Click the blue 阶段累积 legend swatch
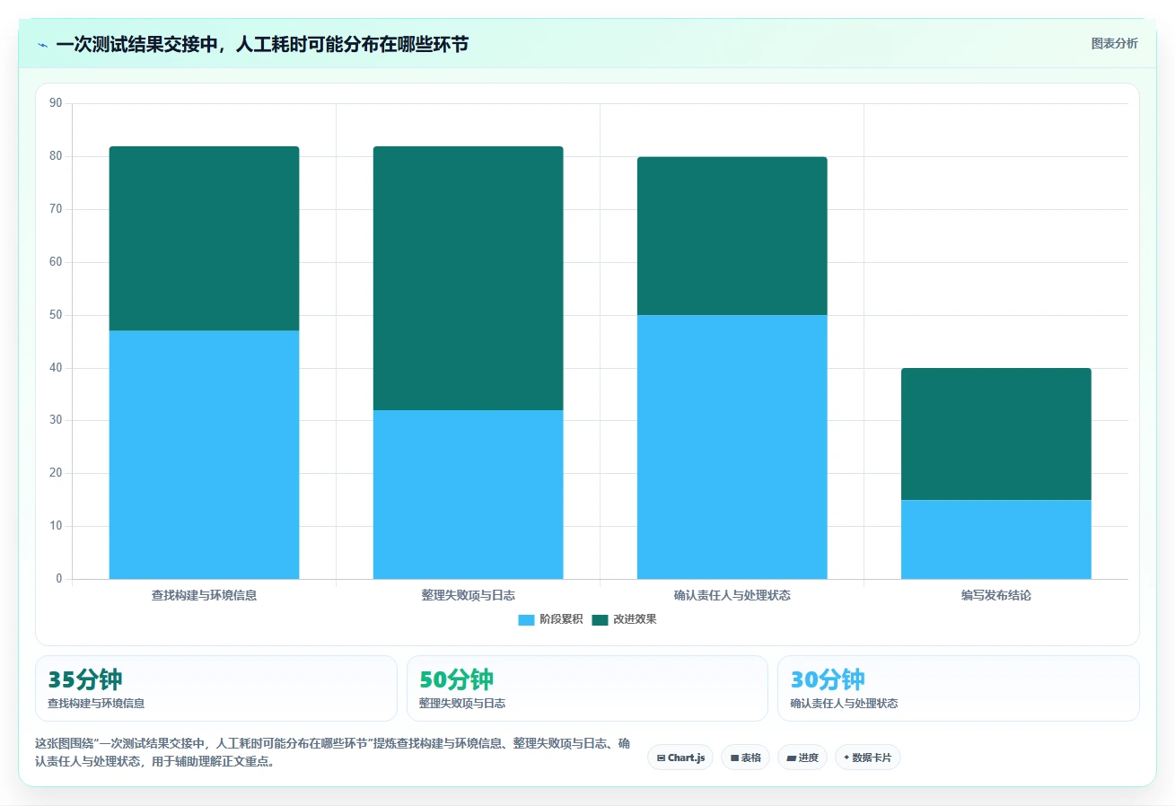The image size is (1175, 806). coord(526,619)
